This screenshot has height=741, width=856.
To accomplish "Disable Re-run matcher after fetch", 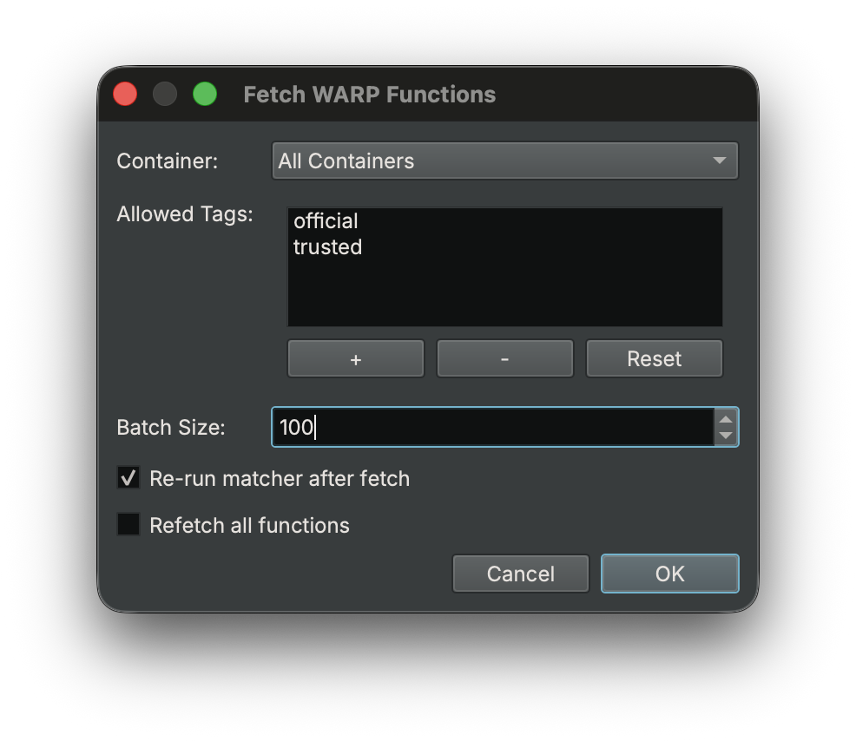I will pos(128,477).
